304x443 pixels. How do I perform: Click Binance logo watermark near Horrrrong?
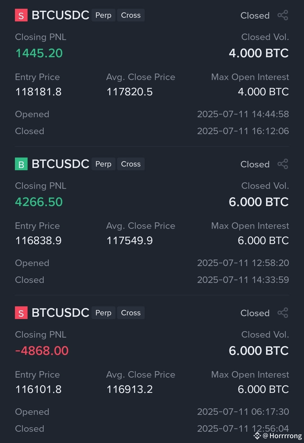tap(257, 436)
